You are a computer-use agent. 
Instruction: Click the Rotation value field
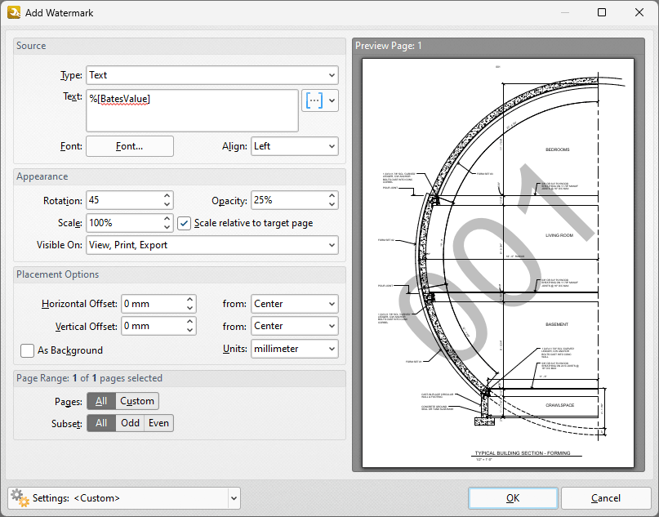[124, 200]
